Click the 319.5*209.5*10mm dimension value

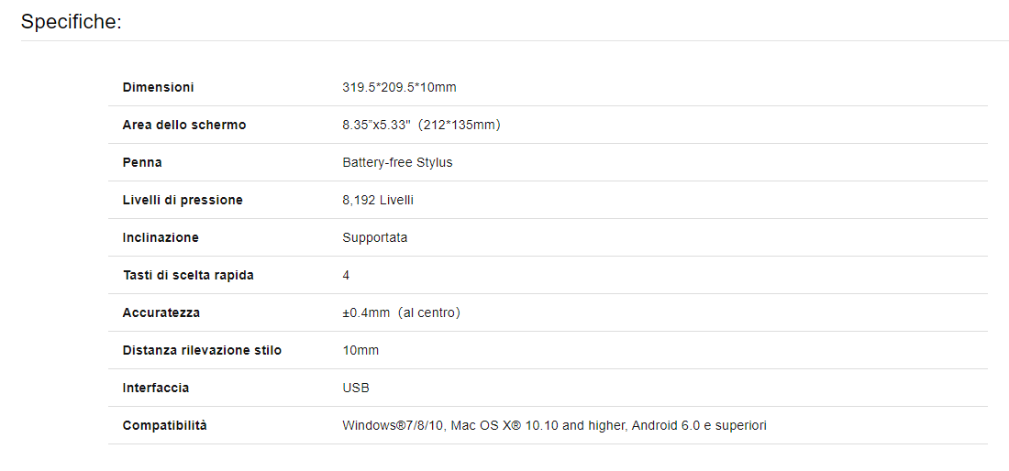(400, 87)
